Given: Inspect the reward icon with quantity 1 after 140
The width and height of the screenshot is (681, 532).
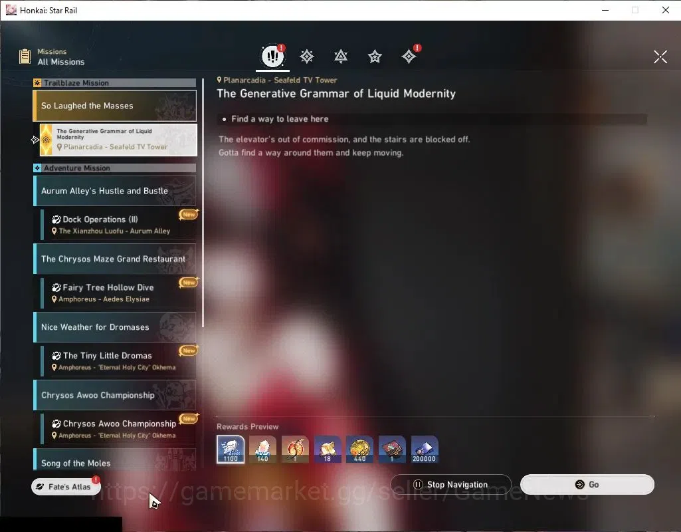Looking at the screenshot, I should point(296,449).
